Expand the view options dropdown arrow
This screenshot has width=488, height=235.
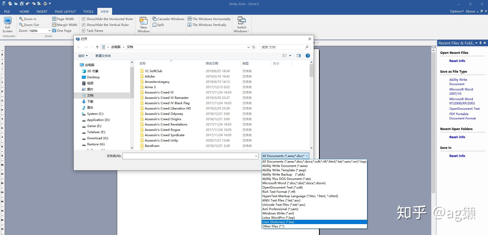pyautogui.click(x=290, y=56)
